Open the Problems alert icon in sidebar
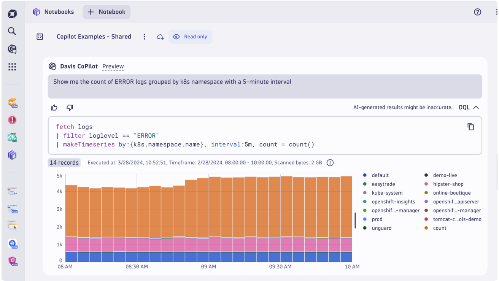The image size is (499, 281). pyautogui.click(x=12, y=120)
